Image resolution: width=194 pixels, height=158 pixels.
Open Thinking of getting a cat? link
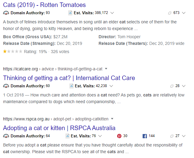point(69,78)
